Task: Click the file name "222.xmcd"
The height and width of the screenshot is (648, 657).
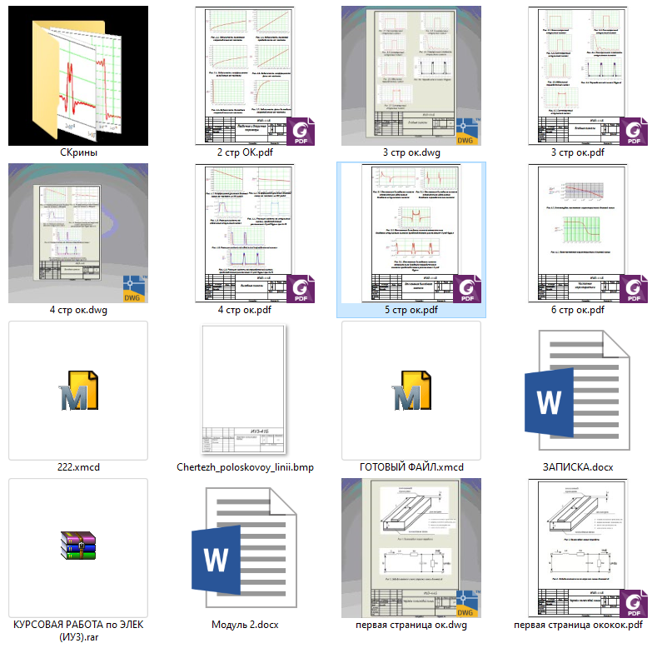Action: pyautogui.click(x=78, y=467)
